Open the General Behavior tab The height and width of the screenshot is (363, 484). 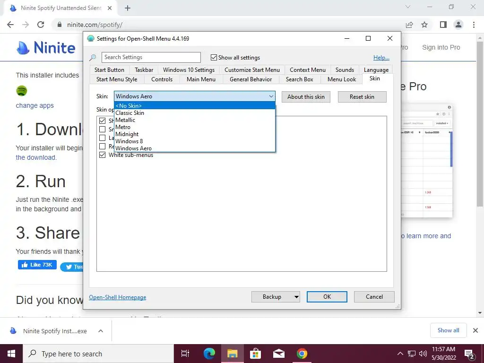tap(251, 79)
